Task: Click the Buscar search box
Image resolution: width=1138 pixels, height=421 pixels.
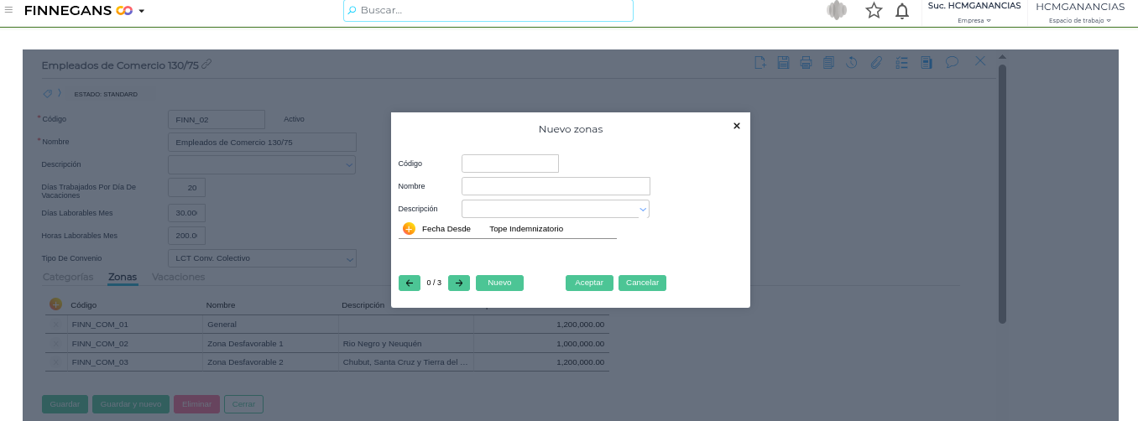Action: pyautogui.click(x=488, y=10)
